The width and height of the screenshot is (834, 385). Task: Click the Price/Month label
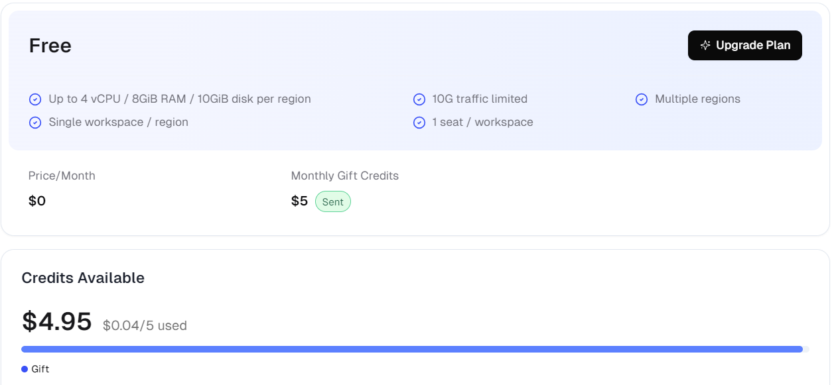click(62, 176)
